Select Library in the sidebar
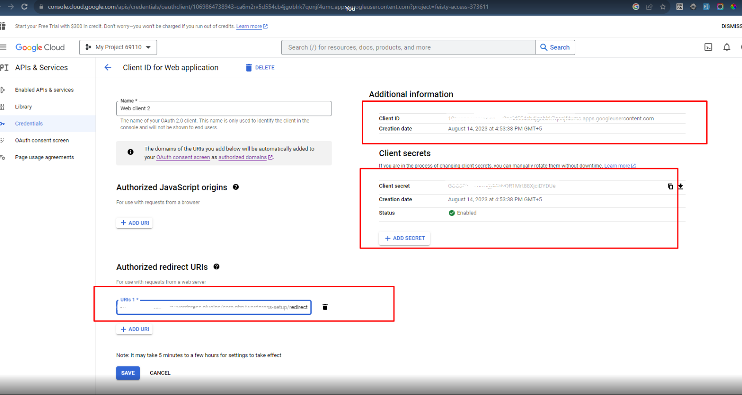 click(23, 107)
